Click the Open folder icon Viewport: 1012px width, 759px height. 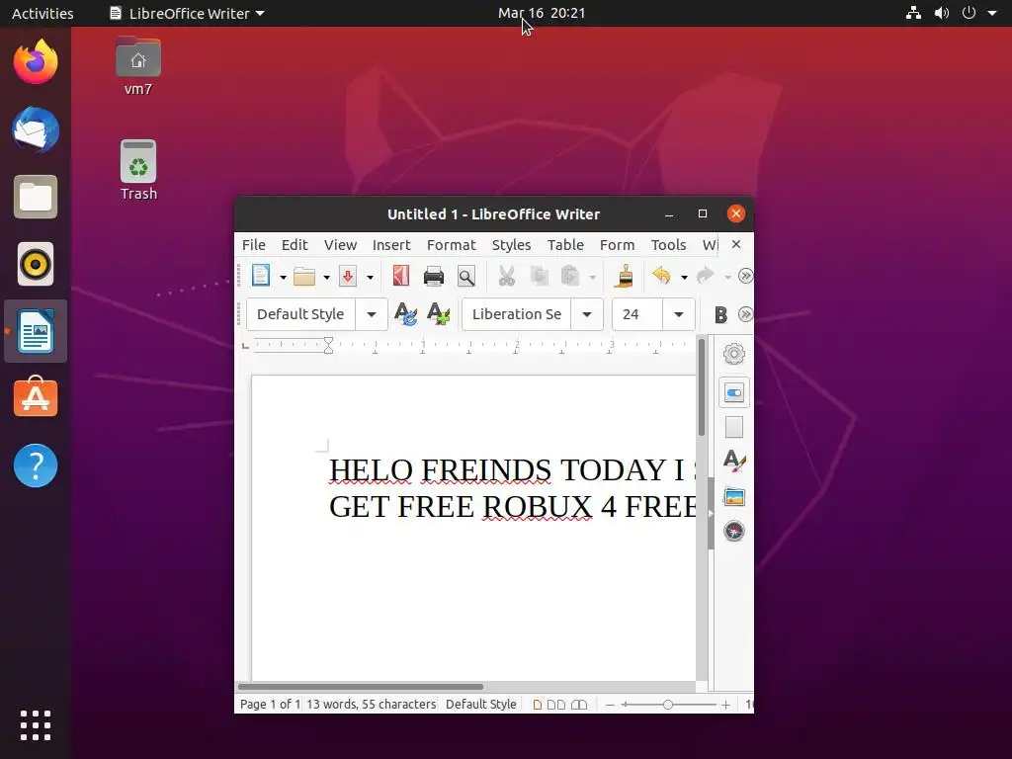pyautogui.click(x=304, y=277)
